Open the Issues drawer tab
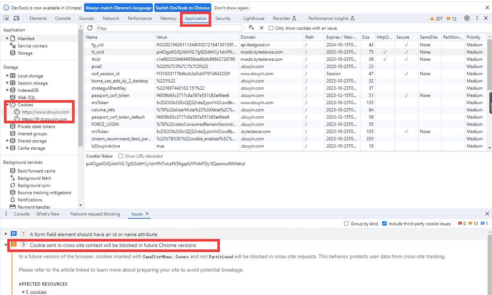492x295 pixels. (136, 214)
